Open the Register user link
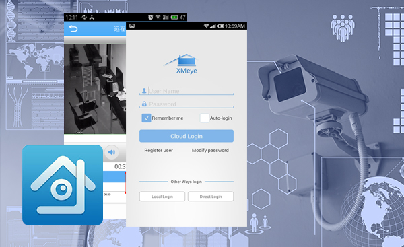Image resolution: width=404 pixels, height=247 pixels. 158,150
